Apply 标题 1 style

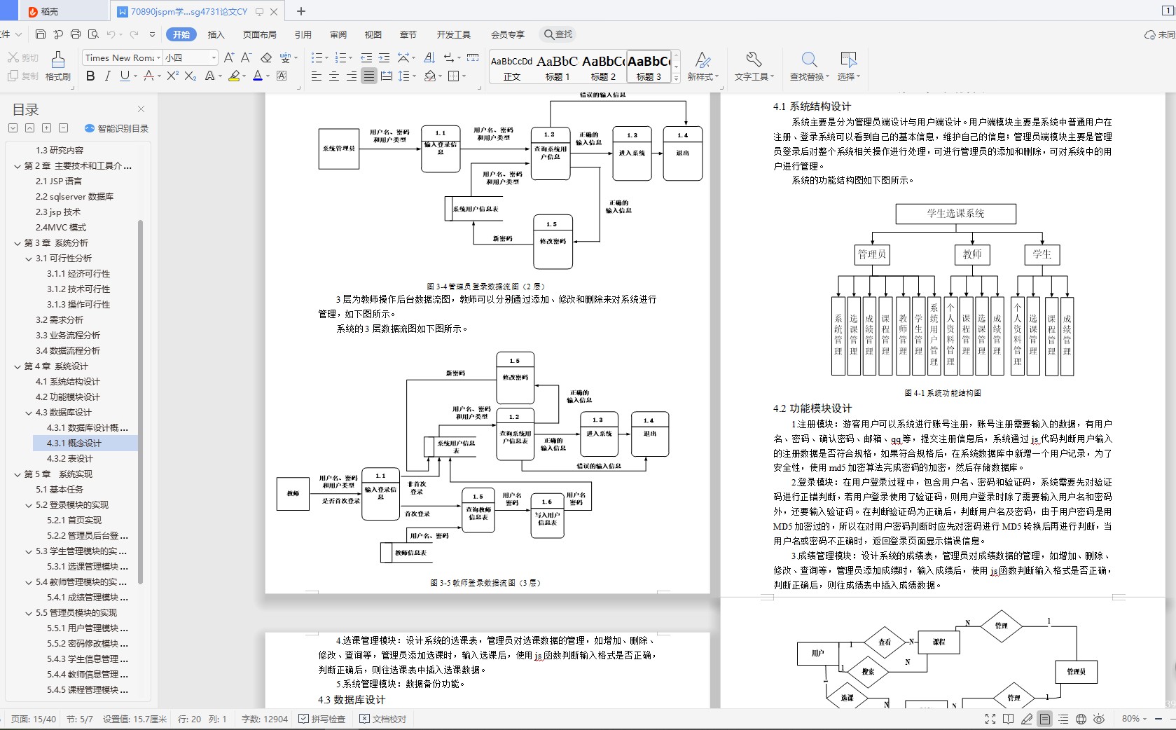tap(558, 67)
